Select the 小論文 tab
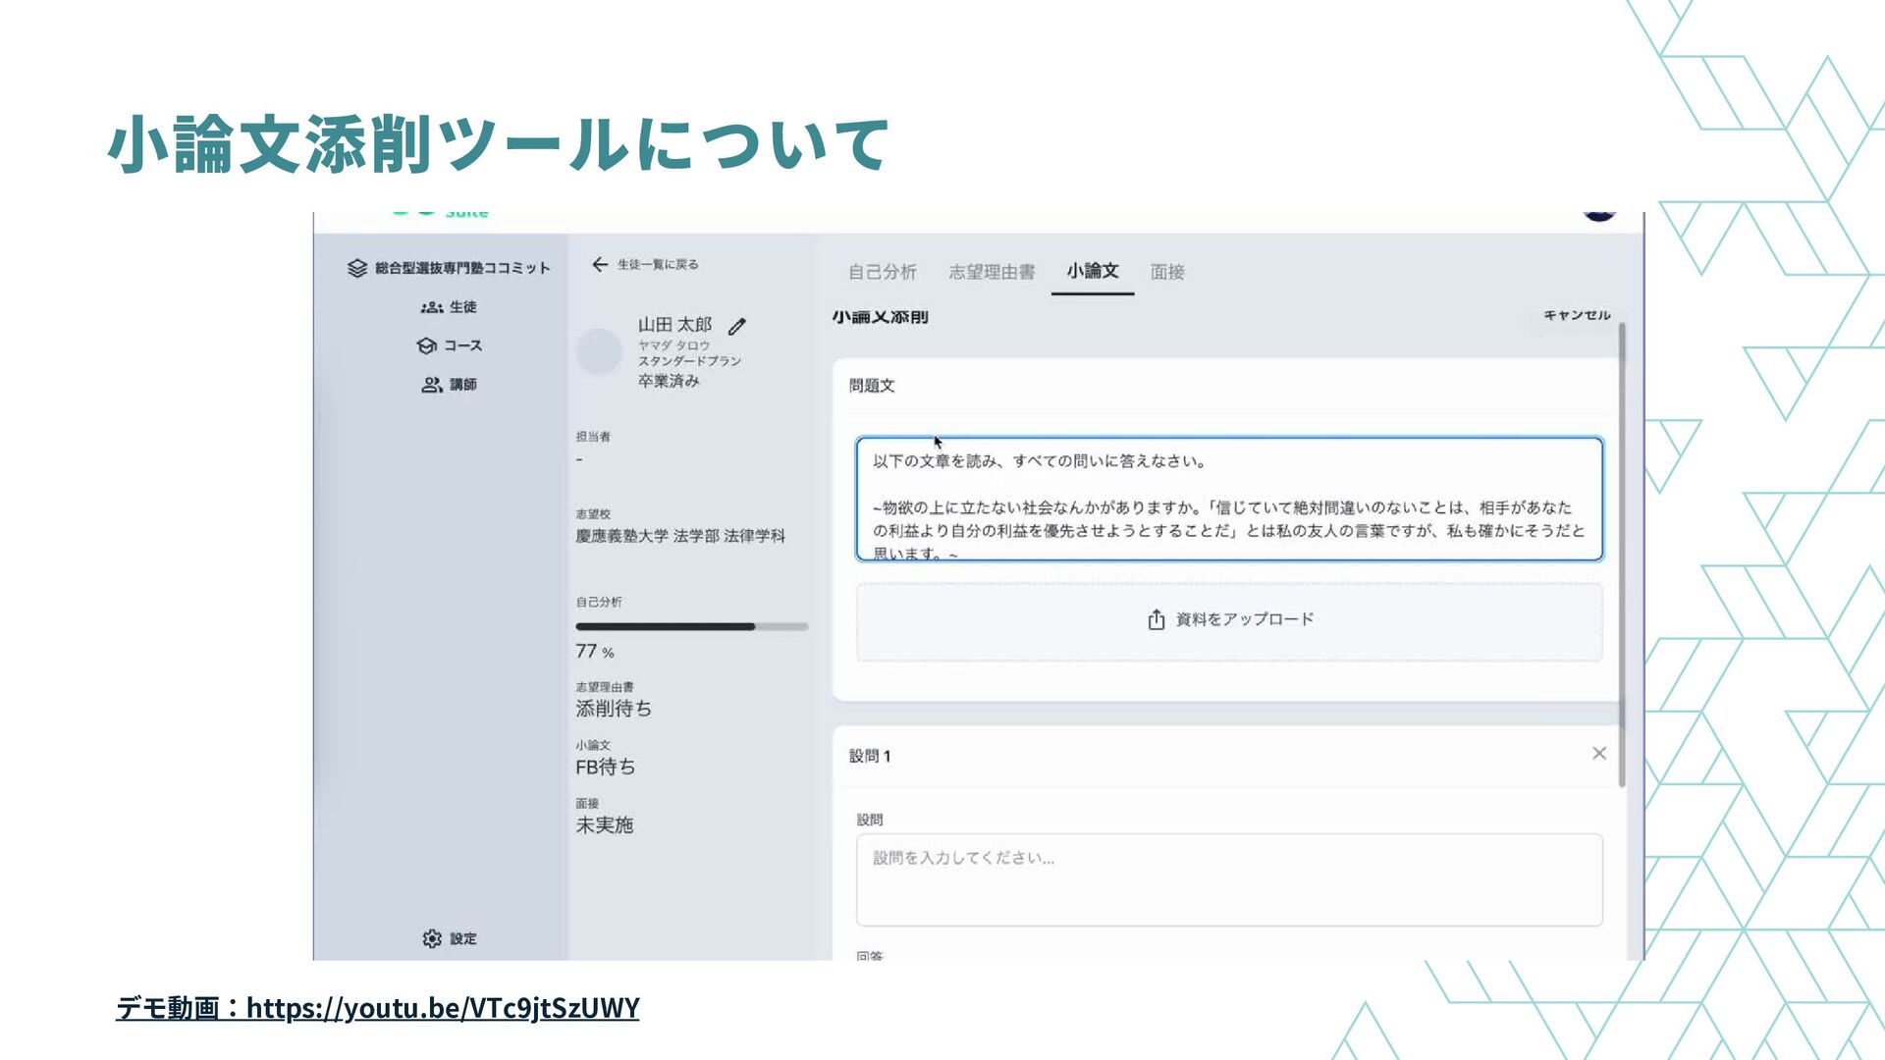1885x1060 pixels. pyautogui.click(x=1093, y=271)
